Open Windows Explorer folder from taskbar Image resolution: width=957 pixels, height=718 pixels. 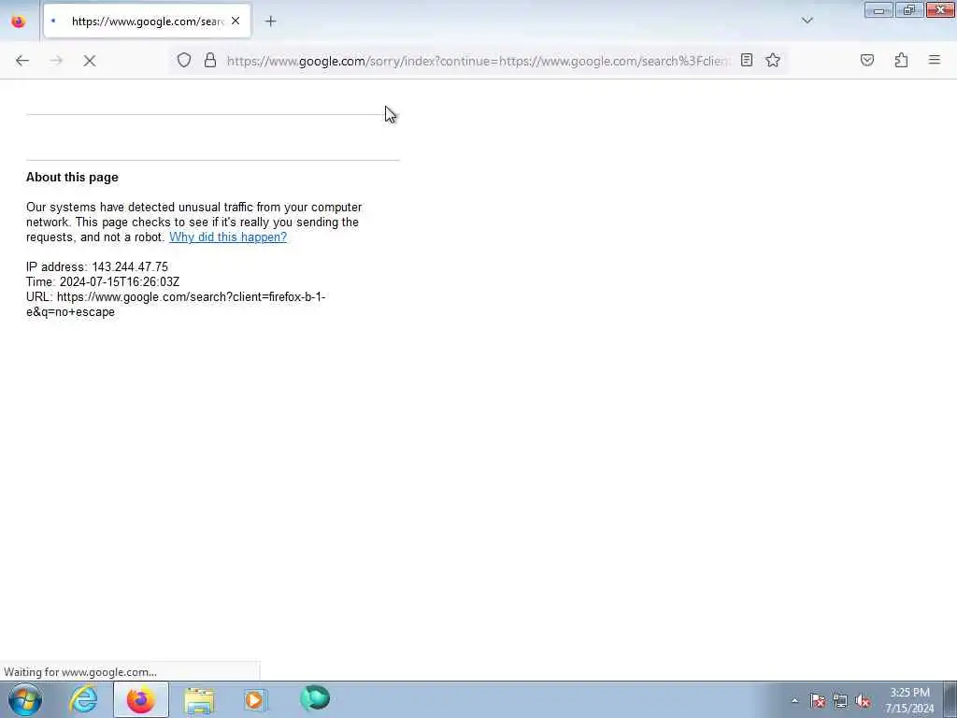click(199, 699)
